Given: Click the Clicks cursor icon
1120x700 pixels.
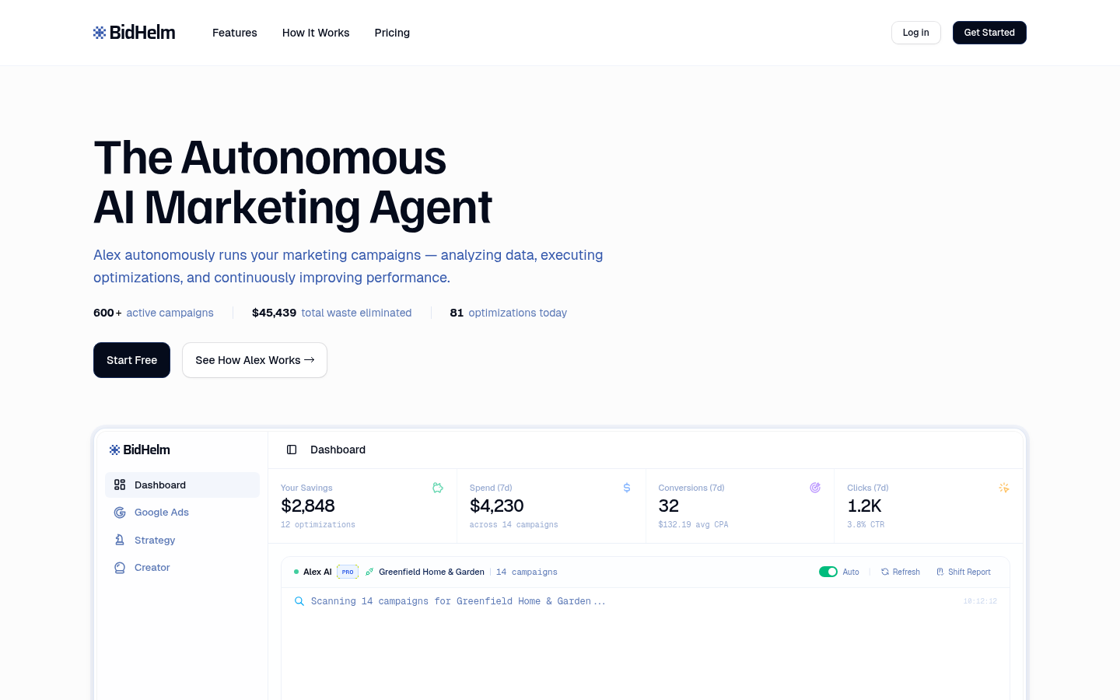Looking at the screenshot, I should click(x=1004, y=488).
